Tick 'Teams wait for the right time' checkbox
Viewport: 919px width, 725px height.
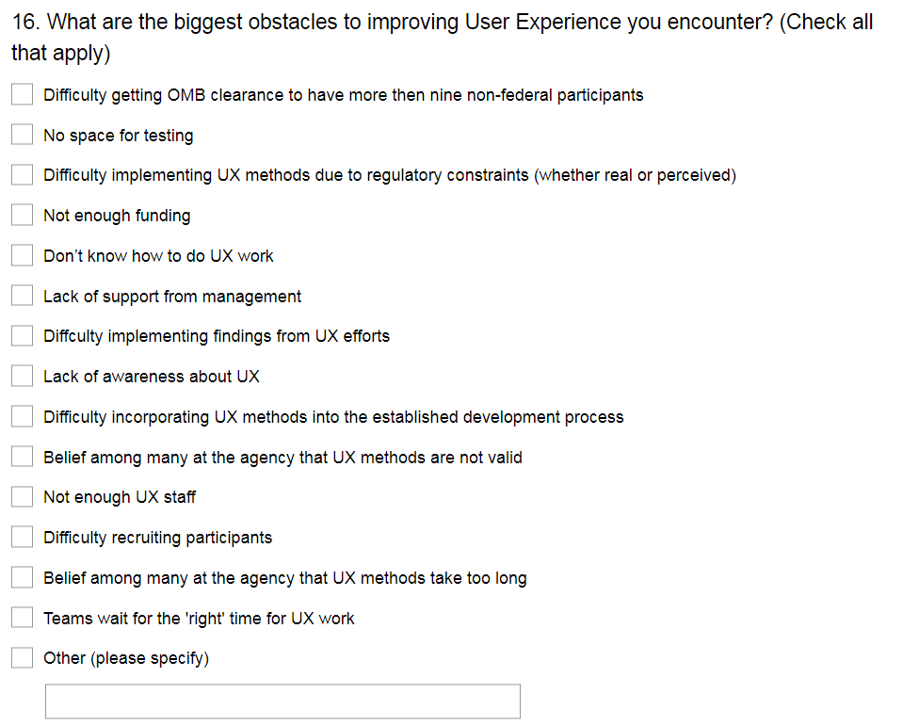[x=23, y=619]
